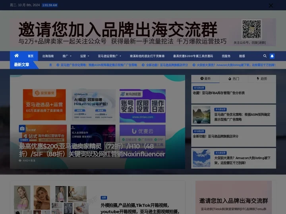Image resolution: width=286 pixels, height=214 pixels.
Task: Open sidebar post 亚马逊广告优化策略 title
Action: [x=242, y=117]
